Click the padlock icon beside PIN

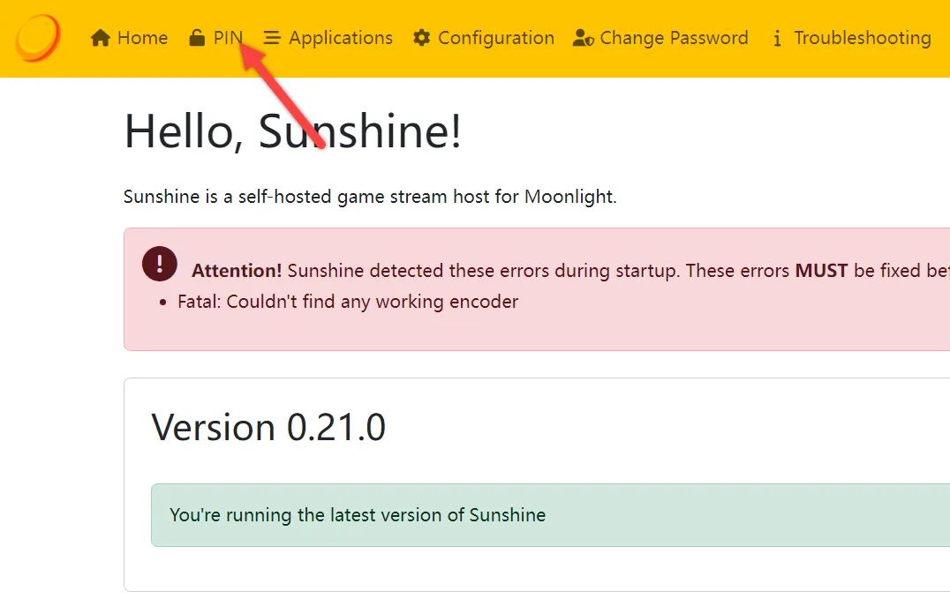(x=196, y=37)
